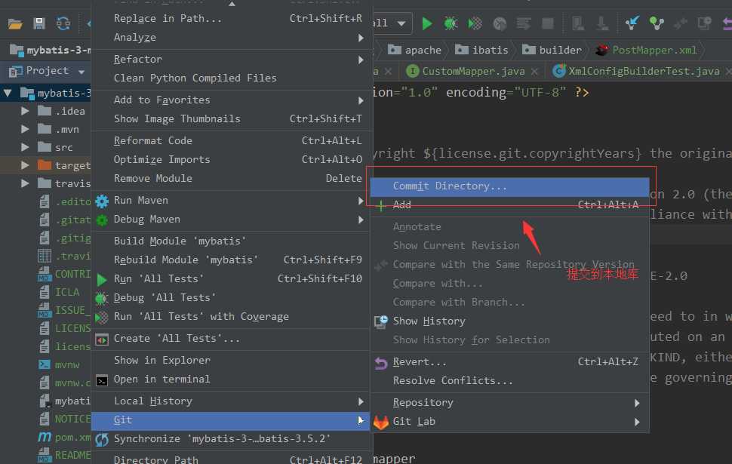Select Add in the Git submenu
This screenshot has width=732, height=464.
pyautogui.click(x=510, y=205)
